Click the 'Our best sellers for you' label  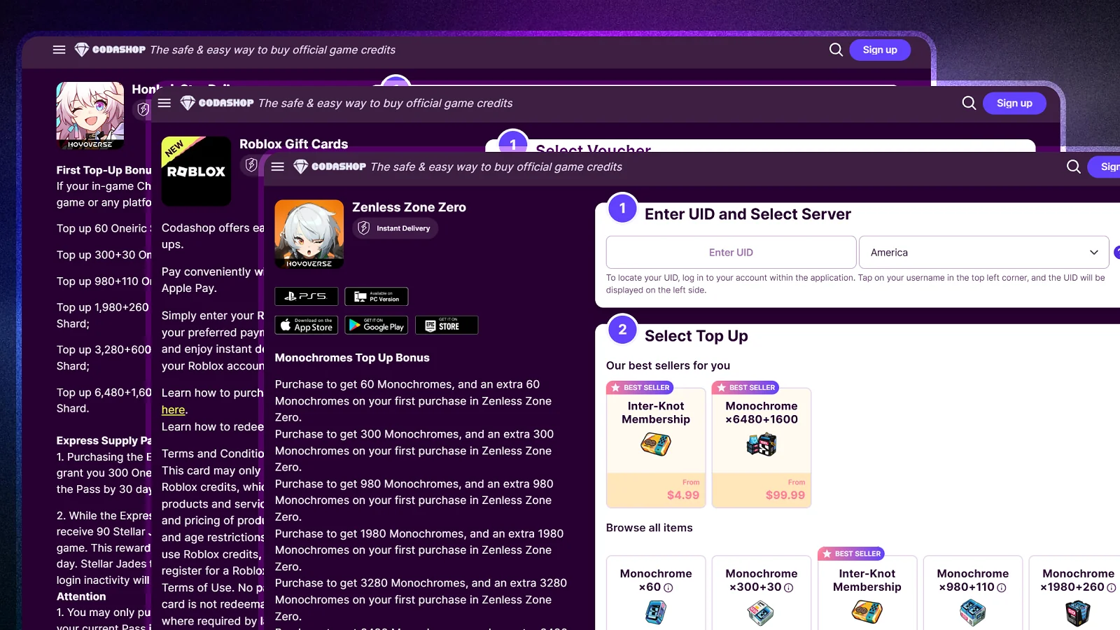coord(668,365)
